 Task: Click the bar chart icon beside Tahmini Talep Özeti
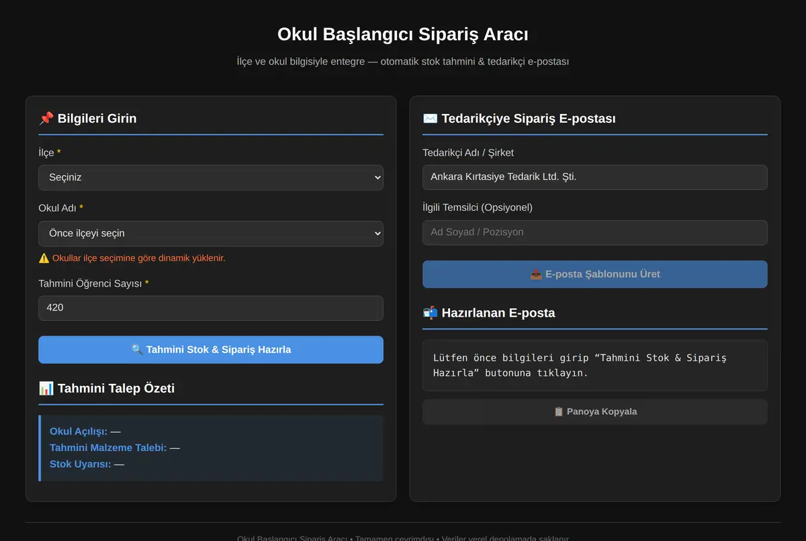click(46, 389)
